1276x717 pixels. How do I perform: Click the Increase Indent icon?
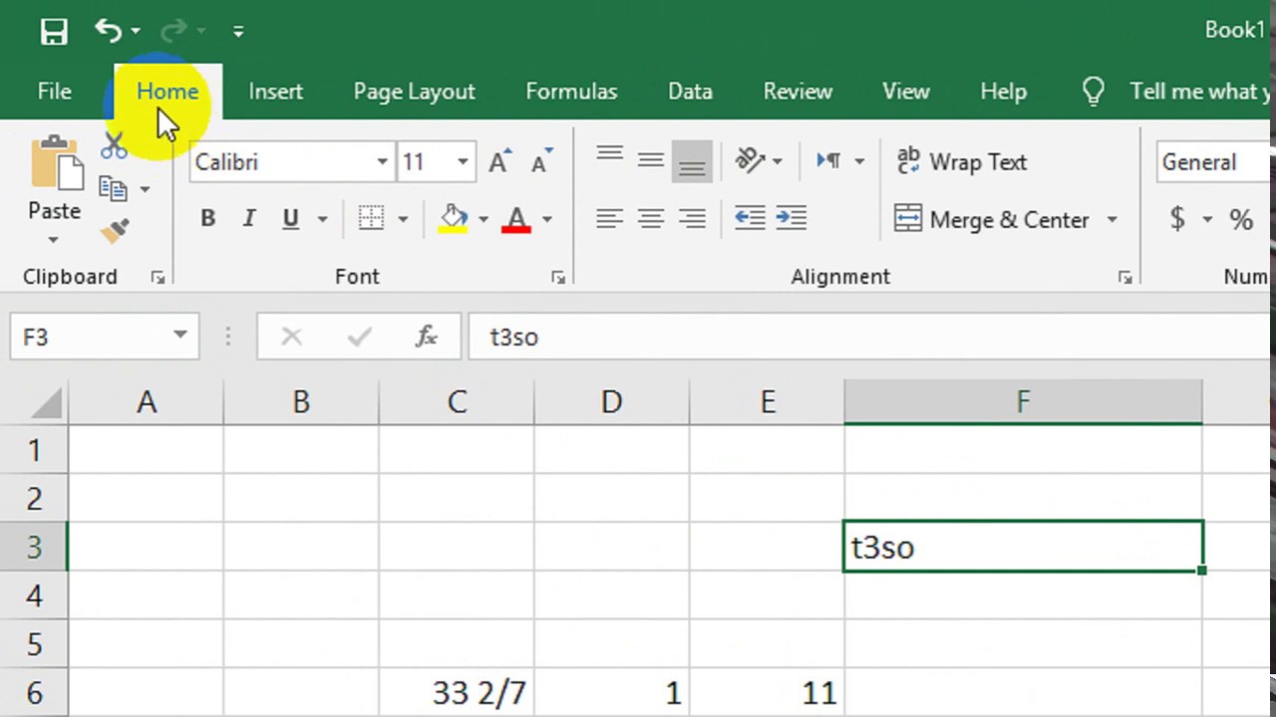point(791,218)
